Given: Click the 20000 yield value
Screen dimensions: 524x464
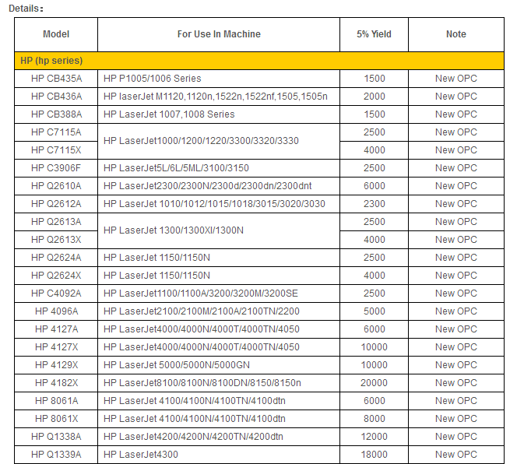Looking at the screenshot, I should point(374,383).
